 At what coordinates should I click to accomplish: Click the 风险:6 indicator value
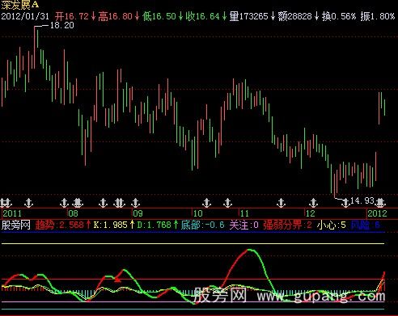(x=366, y=225)
